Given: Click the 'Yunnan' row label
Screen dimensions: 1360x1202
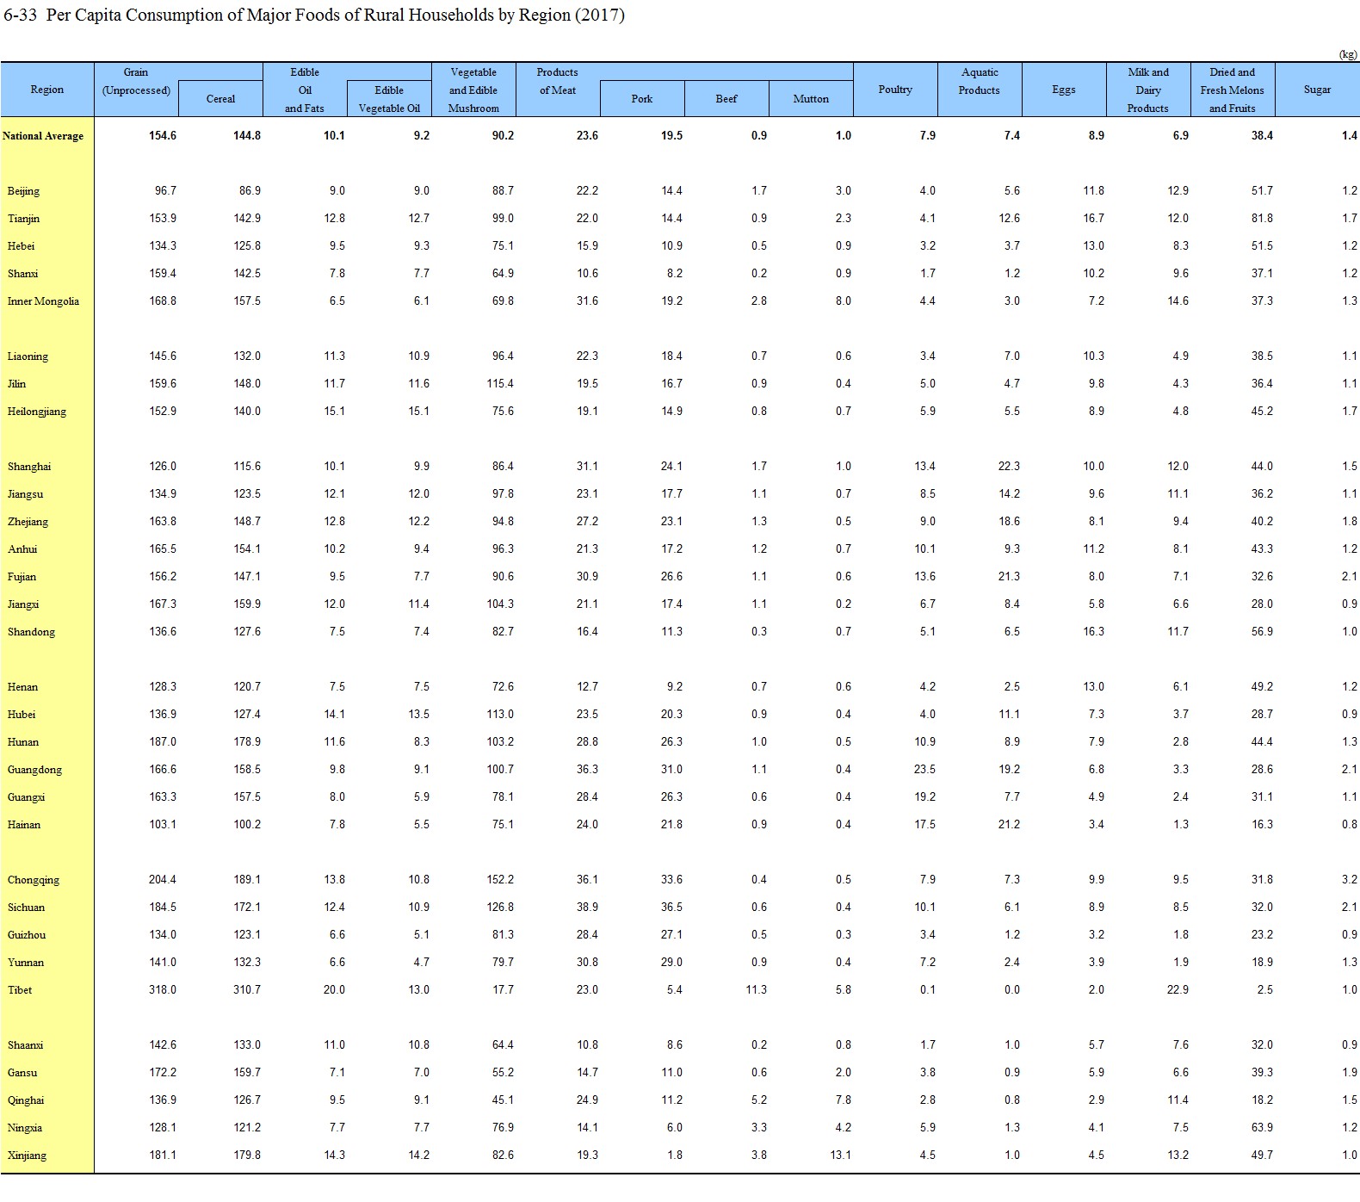Looking at the screenshot, I should point(26,963).
